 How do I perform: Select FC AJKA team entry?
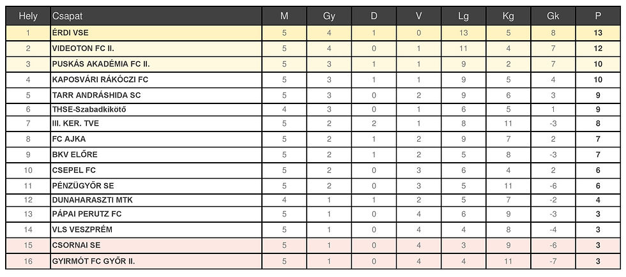[x=68, y=139]
